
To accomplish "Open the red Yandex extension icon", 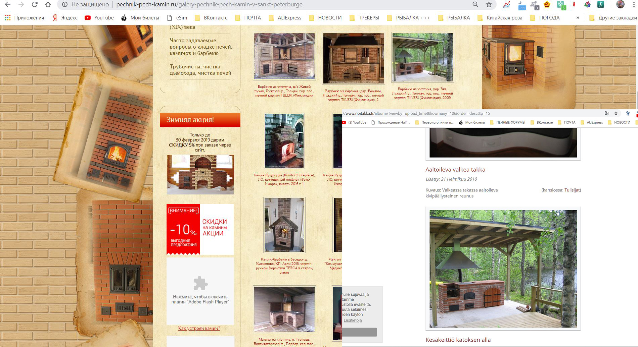I will [574, 4].
